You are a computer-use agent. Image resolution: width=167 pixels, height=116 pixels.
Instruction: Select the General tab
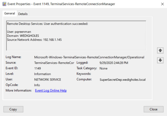(10, 13)
